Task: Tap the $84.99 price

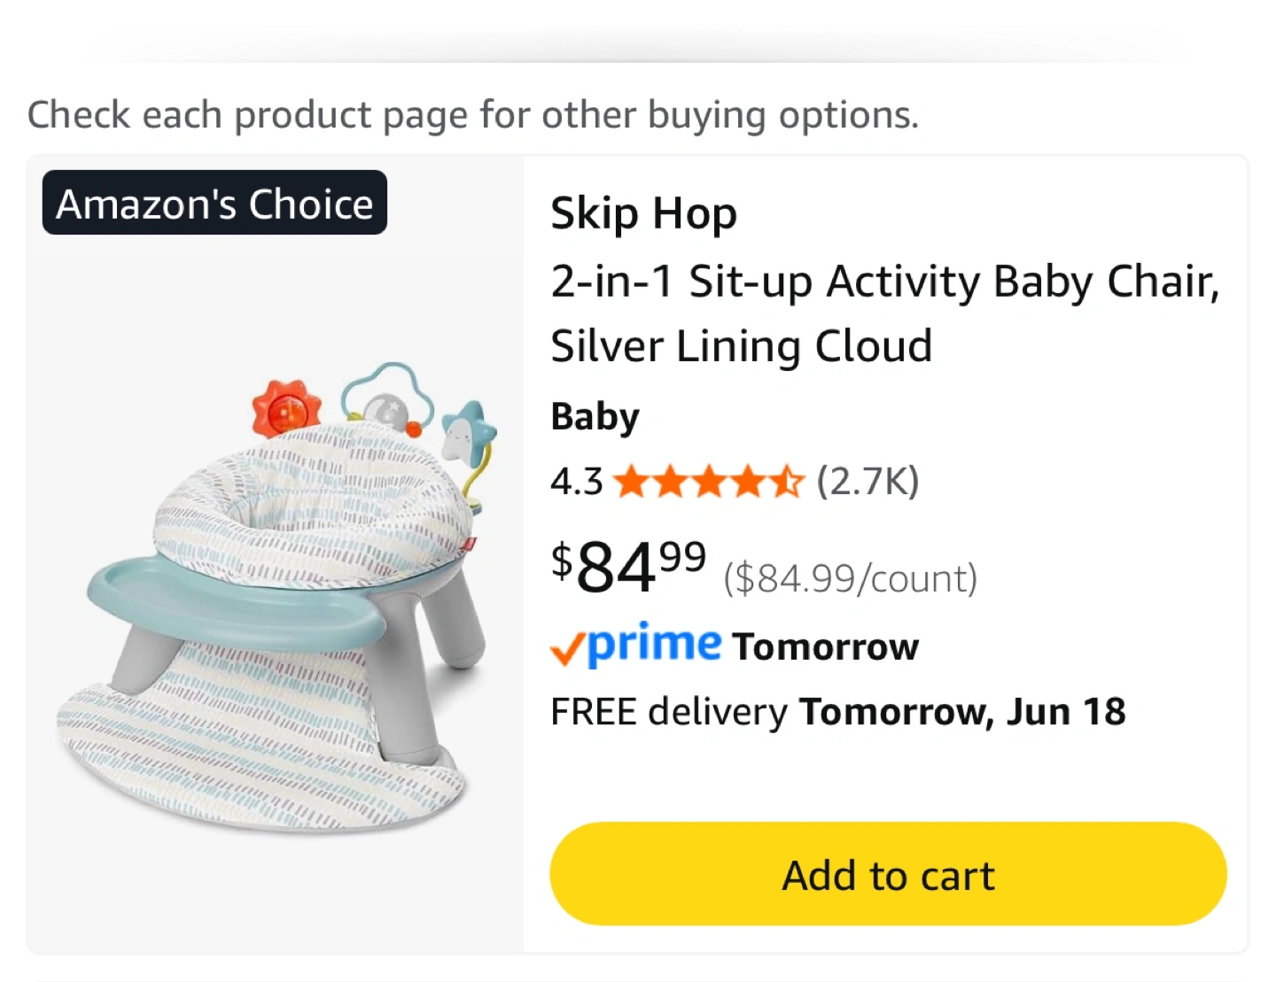Action: coord(628,567)
